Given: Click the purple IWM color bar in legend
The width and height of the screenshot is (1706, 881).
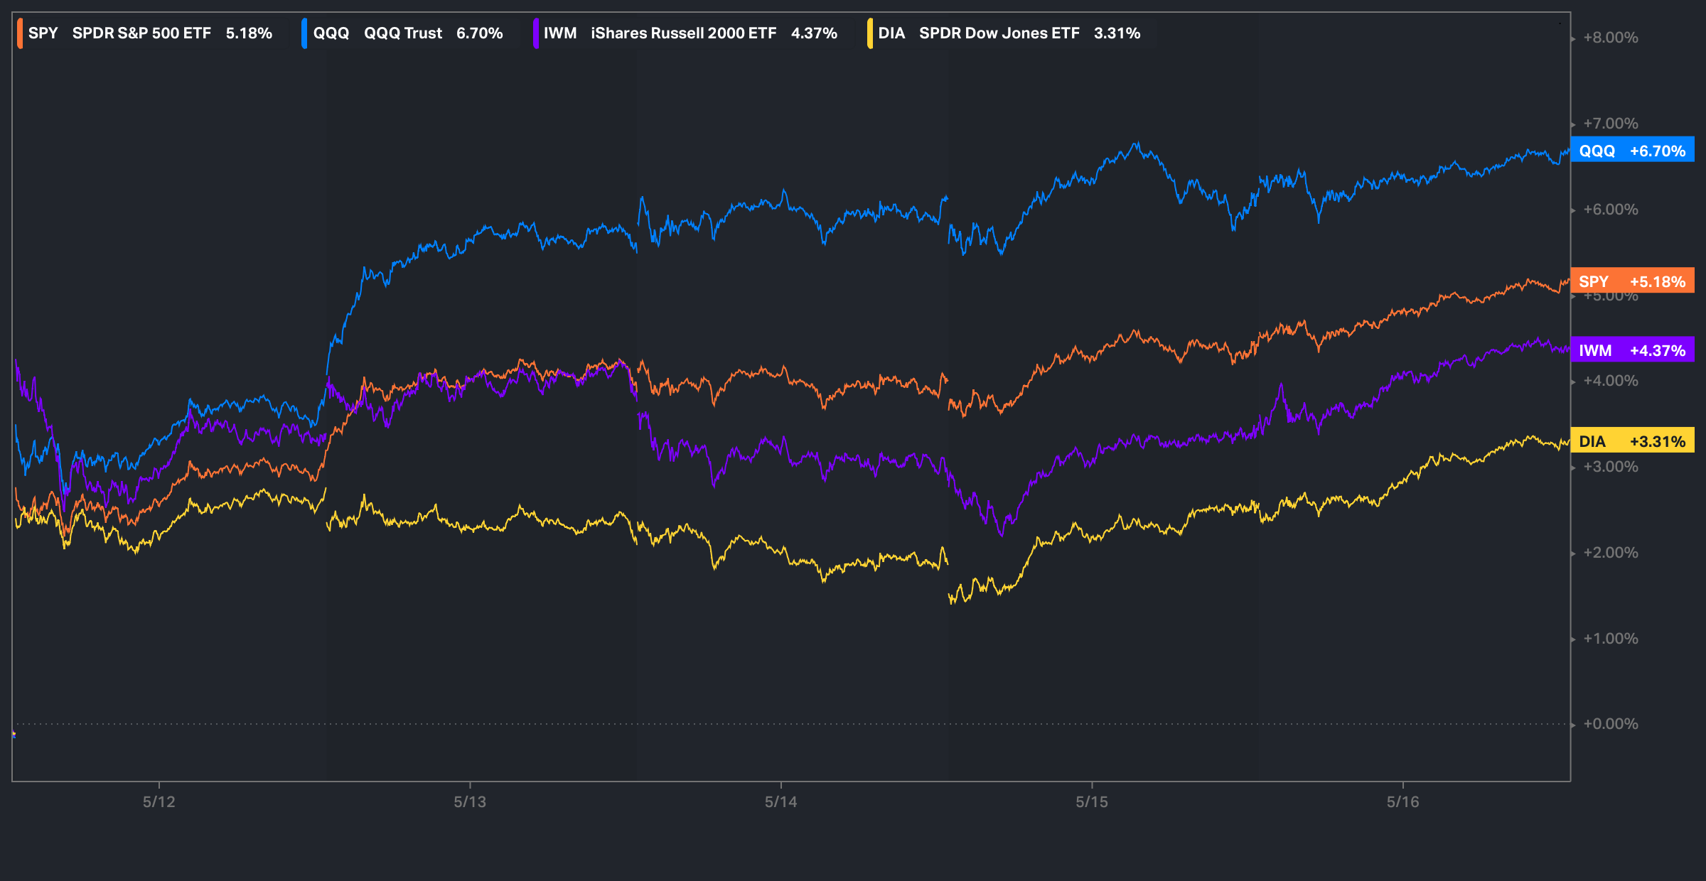Looking at the screenshot, I should coord(535,33).
